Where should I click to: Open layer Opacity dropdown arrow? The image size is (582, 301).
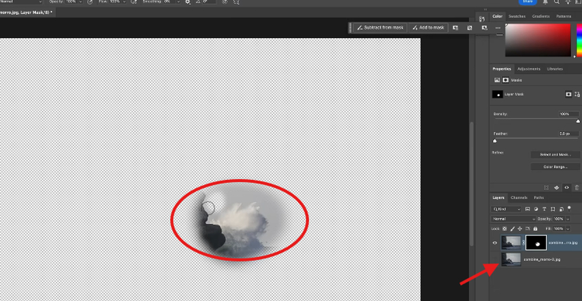(568, 219)
